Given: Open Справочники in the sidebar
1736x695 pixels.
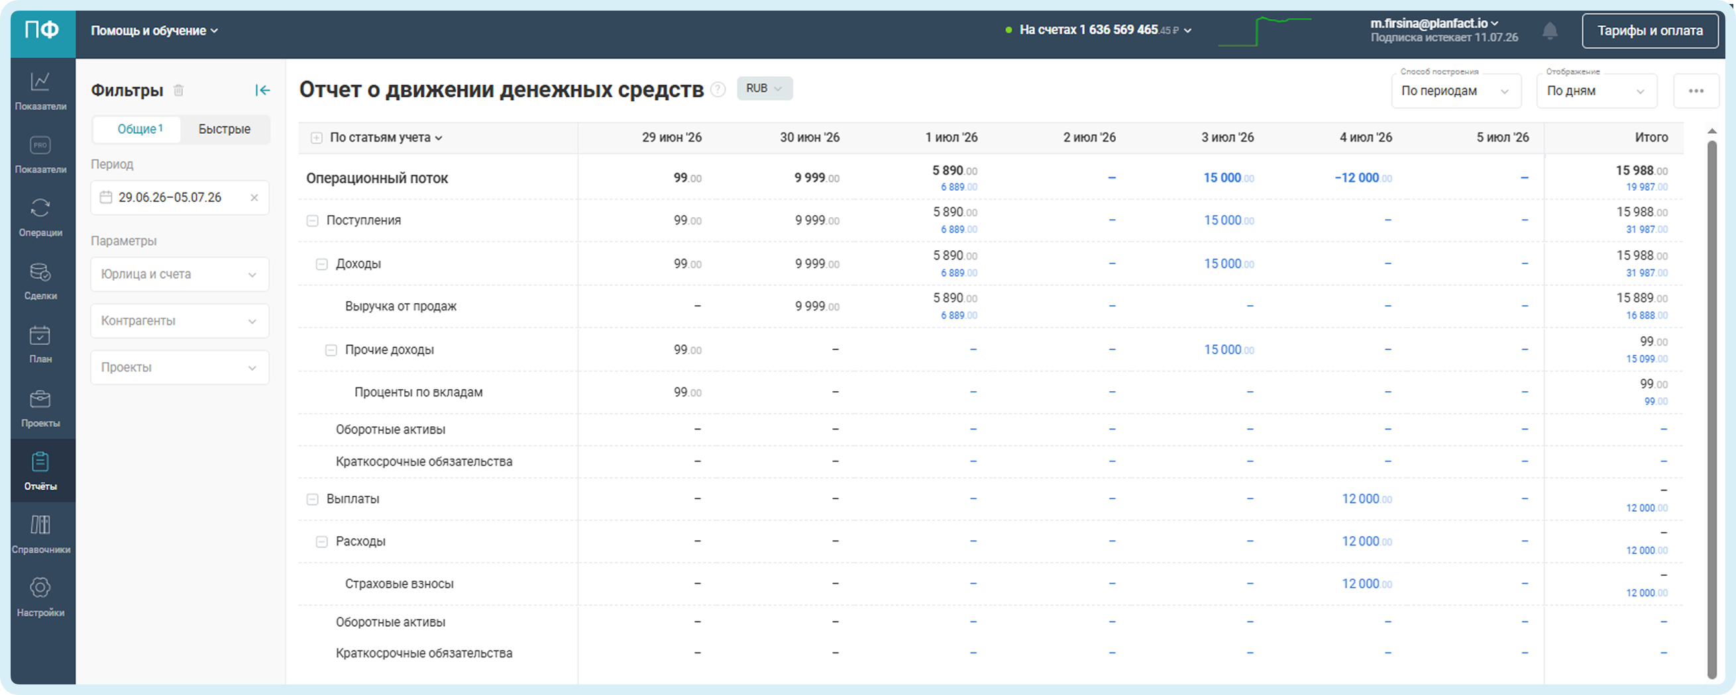Looking at the screenshot, I should pyautogui.click(x=40, y=533).
